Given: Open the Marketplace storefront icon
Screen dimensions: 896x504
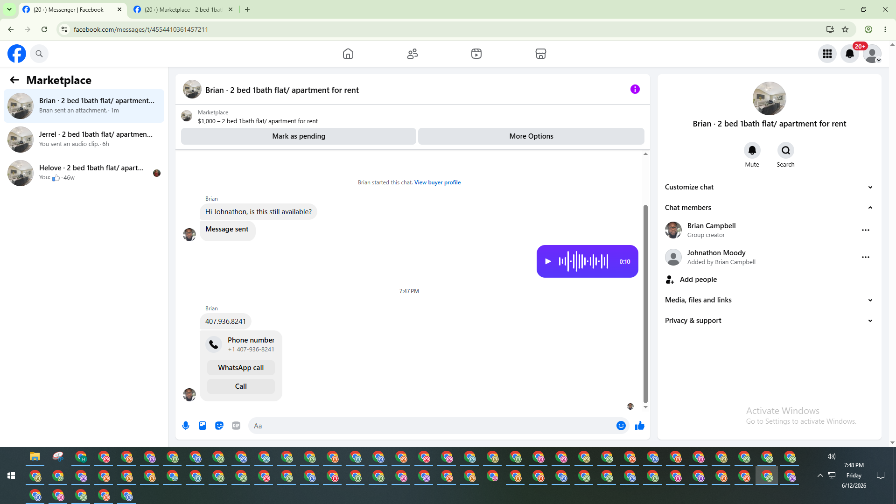Looking at the screenshot, I should pyautogui.click(x=541, y=54).
